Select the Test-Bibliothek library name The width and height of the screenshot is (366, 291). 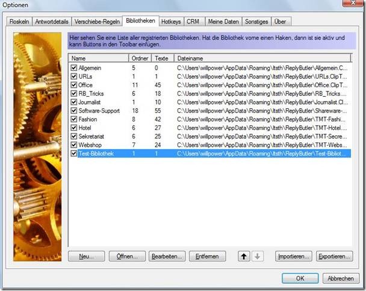(x=96, y=153)
